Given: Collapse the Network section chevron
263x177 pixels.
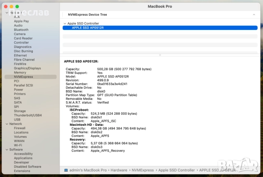Looking at the screenshot, I should [x=7, y=124].
